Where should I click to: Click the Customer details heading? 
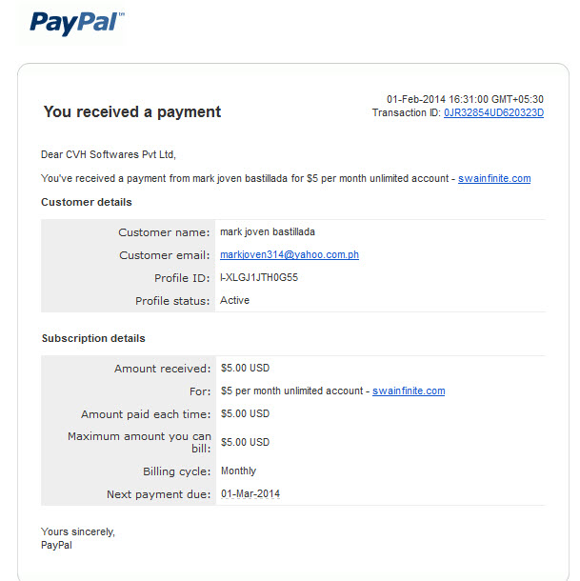click(x=87, y=202)
